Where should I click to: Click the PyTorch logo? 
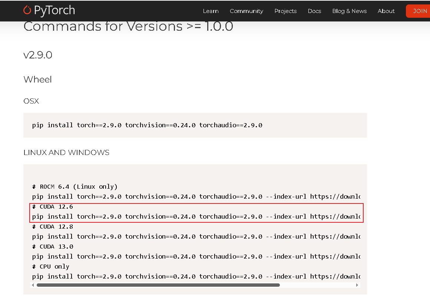(49, 10)
